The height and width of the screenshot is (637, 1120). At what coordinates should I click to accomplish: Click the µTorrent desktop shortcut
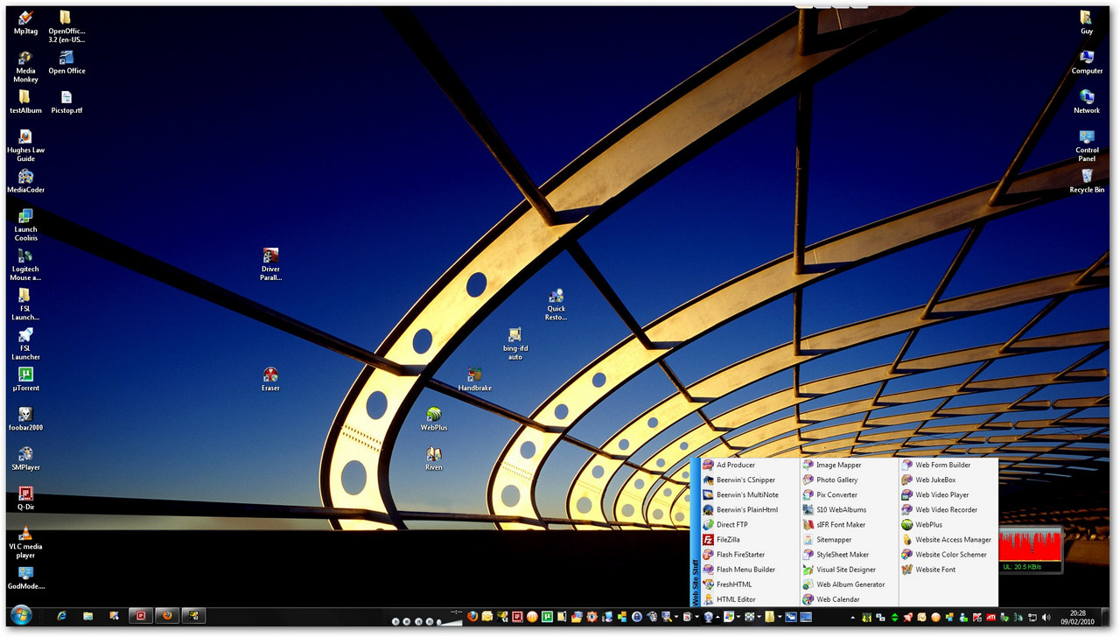[x=25, y=375]
